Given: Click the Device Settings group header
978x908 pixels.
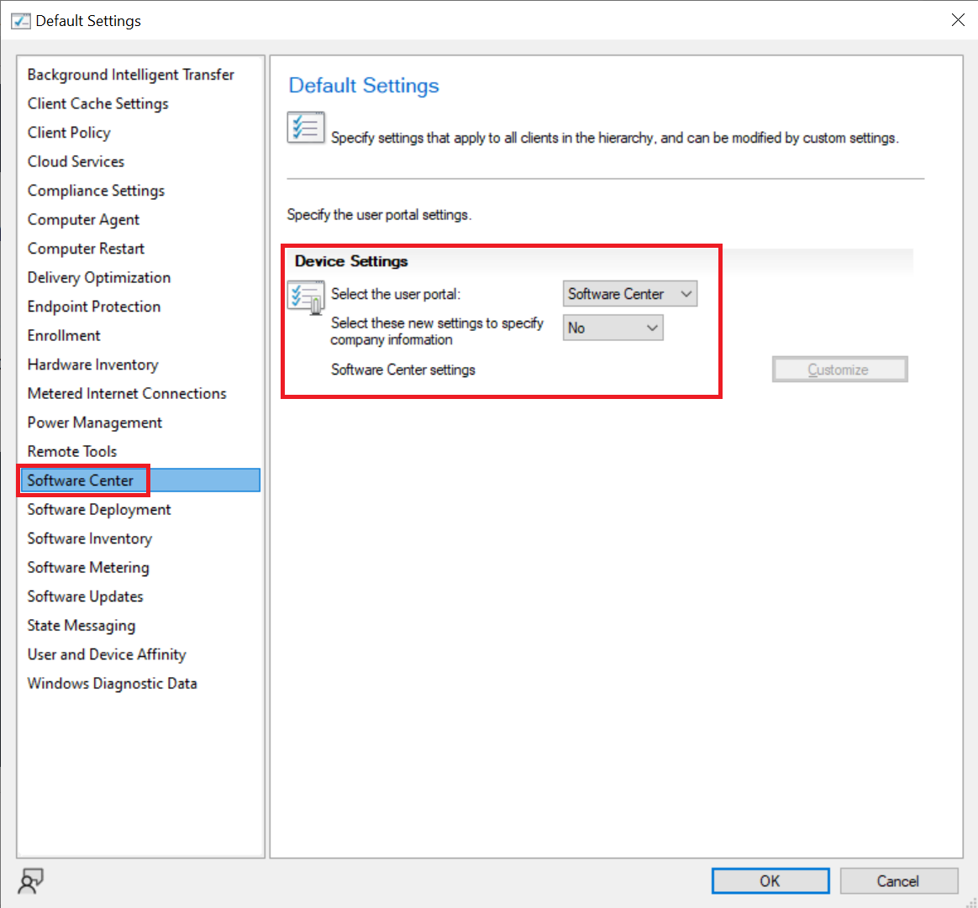Looking at the screenshot, I should (351, 261).
